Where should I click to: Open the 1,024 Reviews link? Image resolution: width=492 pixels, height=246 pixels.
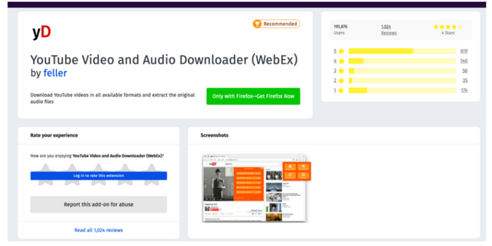tap(389, 29)
